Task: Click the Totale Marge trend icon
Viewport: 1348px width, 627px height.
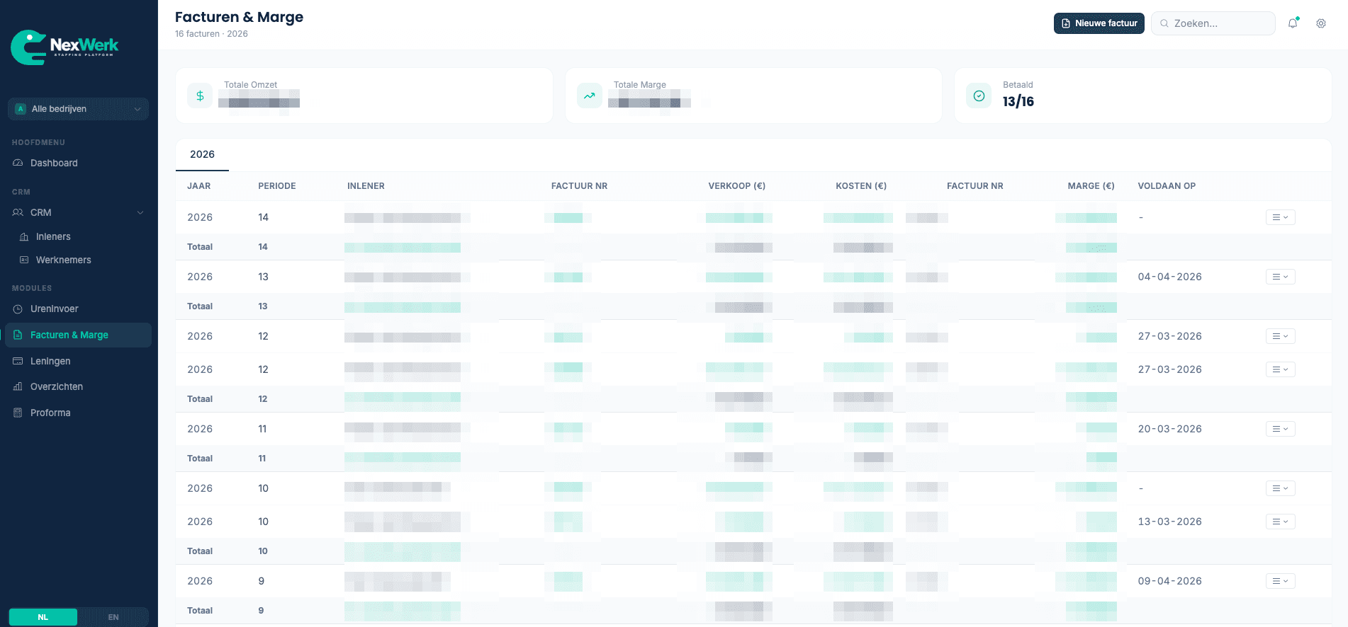Action: coord(590,96)
